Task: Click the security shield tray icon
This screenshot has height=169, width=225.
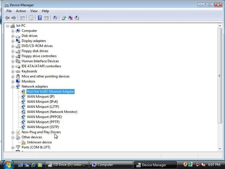Action: [x=185, y=164]
